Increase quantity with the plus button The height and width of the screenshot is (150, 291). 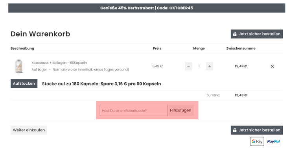[210, 66]
